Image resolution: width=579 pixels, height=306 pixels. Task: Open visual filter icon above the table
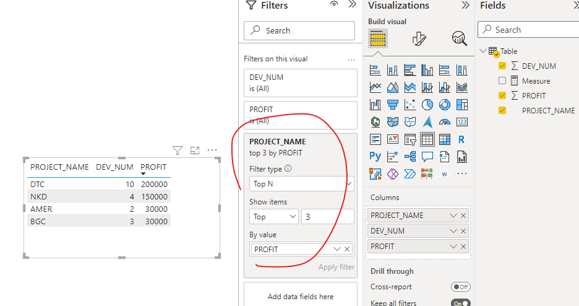(178, 151)
